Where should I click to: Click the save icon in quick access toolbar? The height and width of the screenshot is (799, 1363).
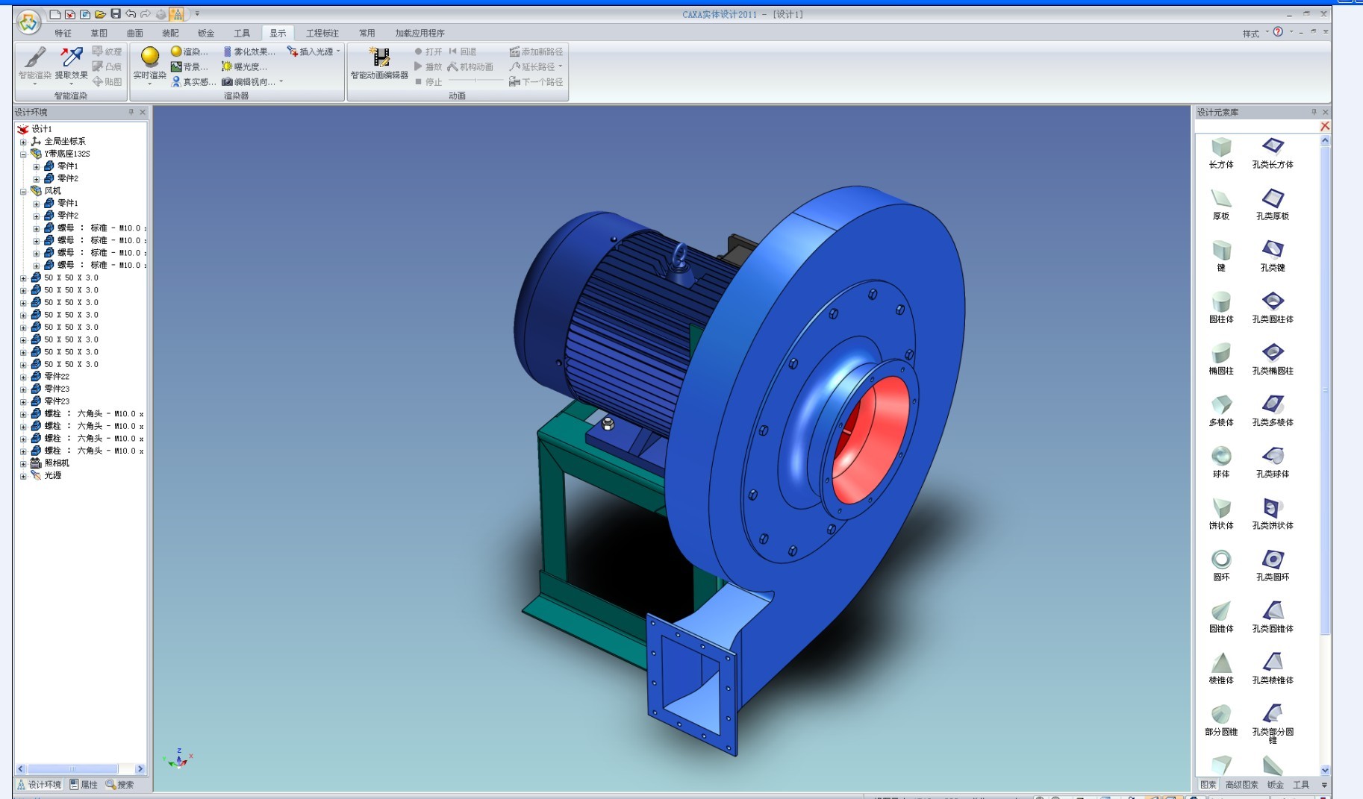pos(116,14)
